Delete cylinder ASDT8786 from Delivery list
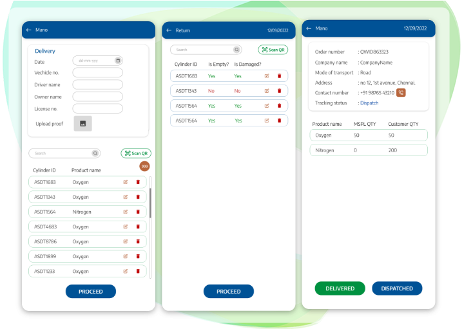The image size is (464, 329). [138, 241]
